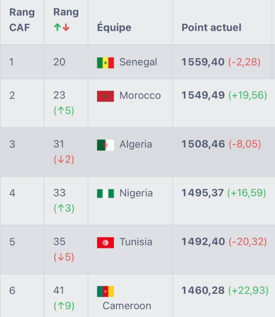Open the Morocco team name
Screen dimensions: 275x317
[140, 96]
